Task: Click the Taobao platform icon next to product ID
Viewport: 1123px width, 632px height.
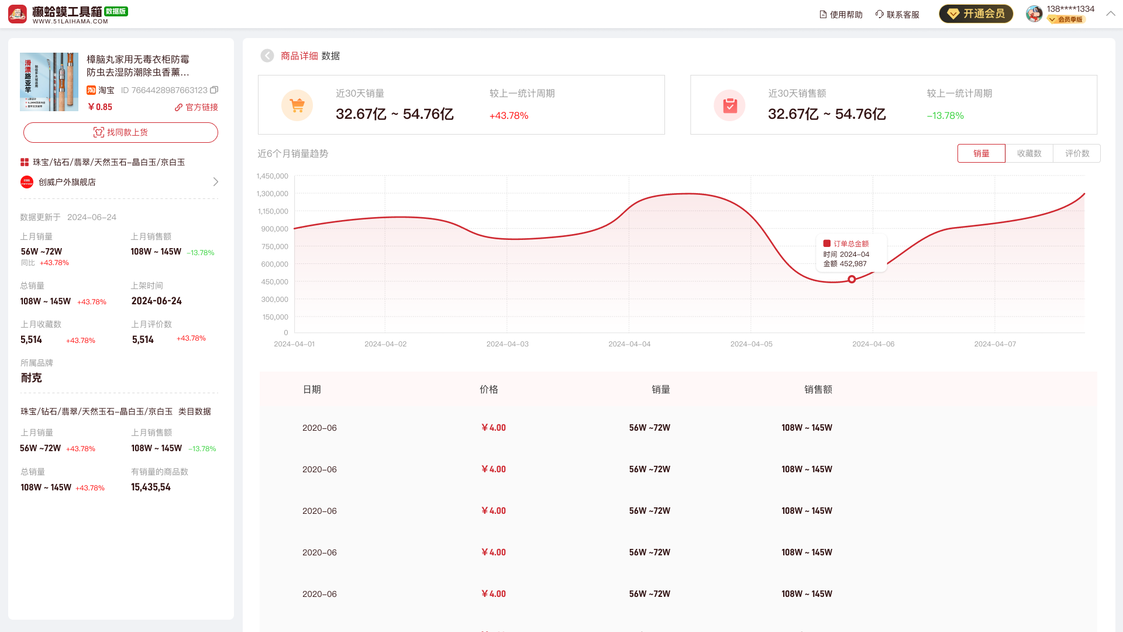Action: 91,90
